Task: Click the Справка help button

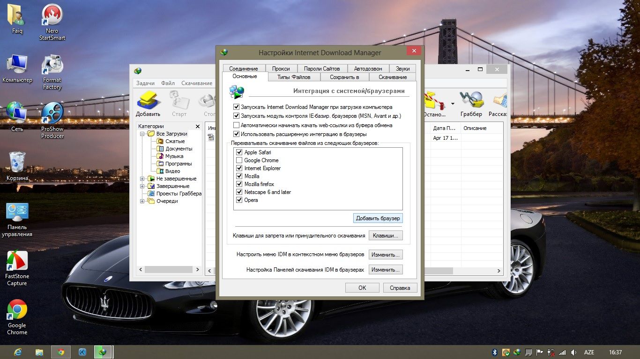Action: tap(400, 288)
